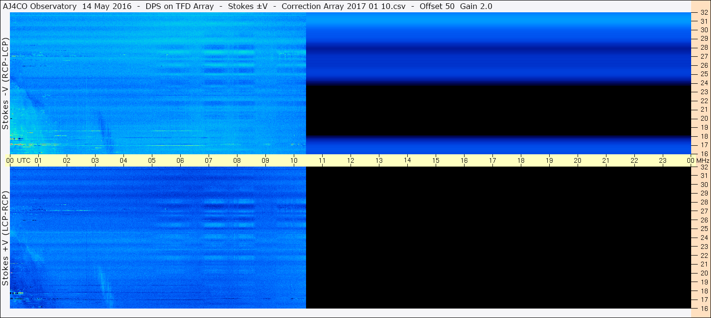
Task: Select hour 07 on the time axis
Action: 209,160
